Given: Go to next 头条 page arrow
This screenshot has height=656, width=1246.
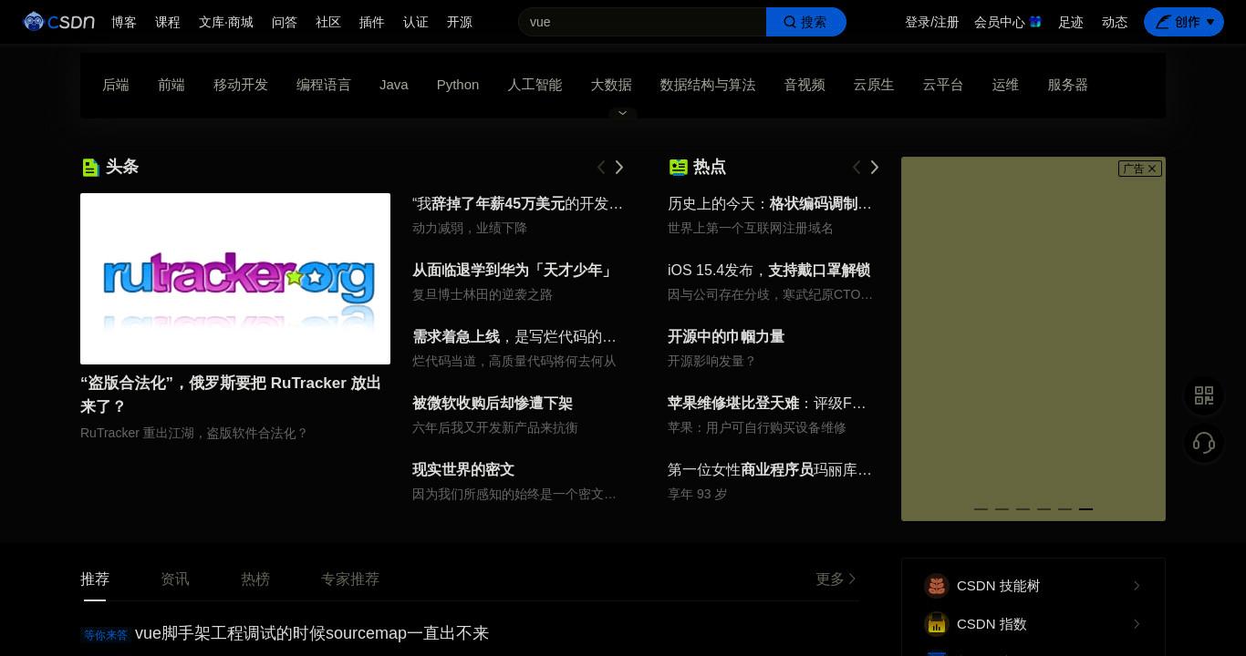Looking at the screenshot, I should (619, 167).
